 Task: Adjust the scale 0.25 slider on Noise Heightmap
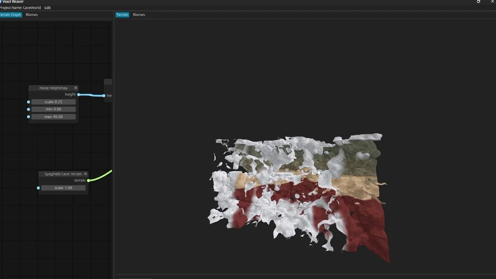click(x=53, y=102)
